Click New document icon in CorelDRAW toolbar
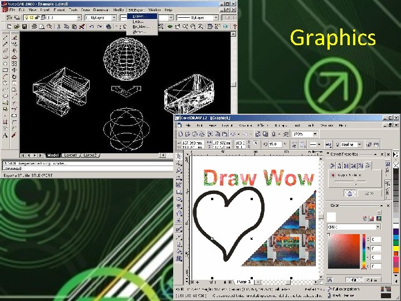Screen dimensions: 401x301 180,134
